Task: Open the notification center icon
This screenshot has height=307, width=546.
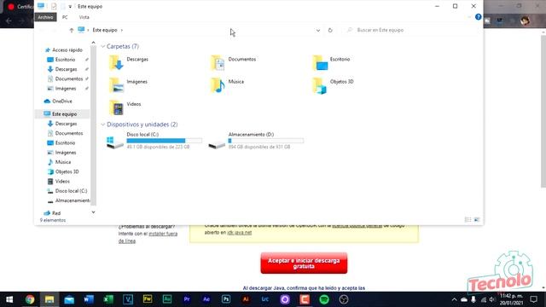Action: (x=533, y=299)
